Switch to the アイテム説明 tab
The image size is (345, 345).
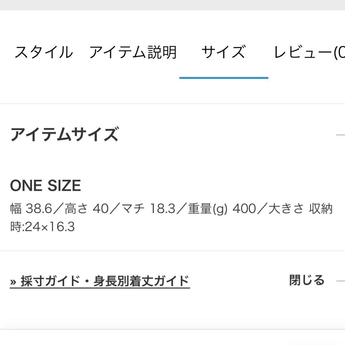tap(133, 52)
